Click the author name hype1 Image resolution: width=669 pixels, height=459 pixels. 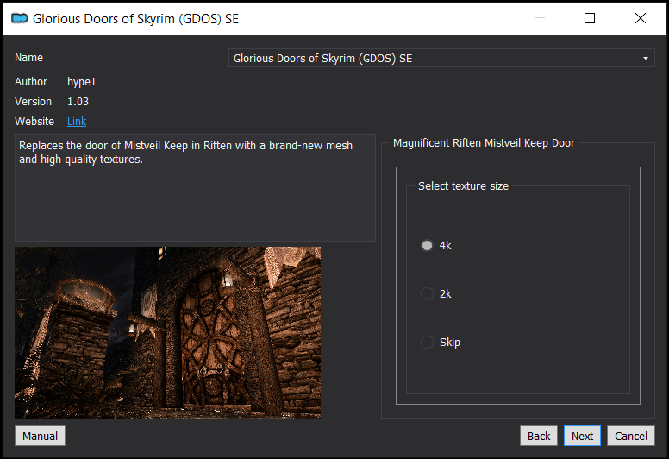[x=82, y=82]
